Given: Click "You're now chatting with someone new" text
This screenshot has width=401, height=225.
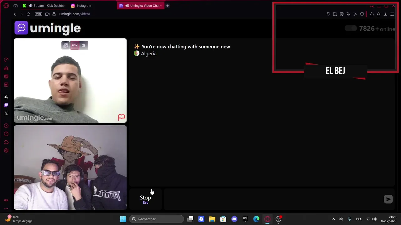Looking at the screenshot, I should [x=186, y=47].
